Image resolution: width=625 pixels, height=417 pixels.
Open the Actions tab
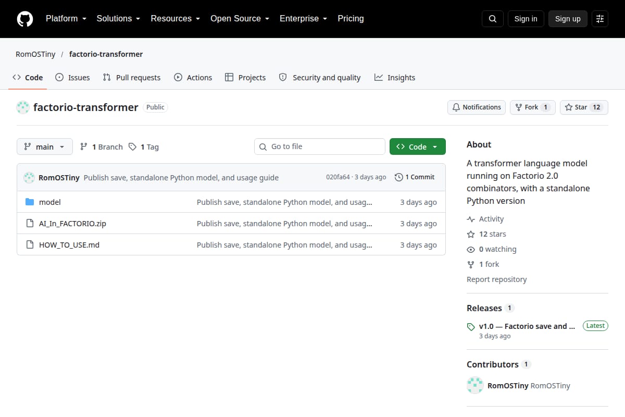[193, 78]
